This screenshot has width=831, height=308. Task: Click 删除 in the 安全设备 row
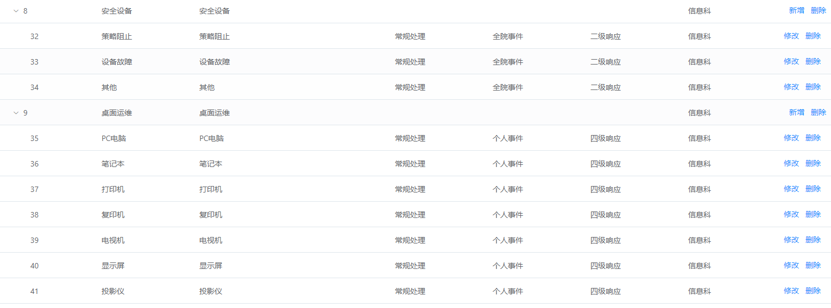818,10
